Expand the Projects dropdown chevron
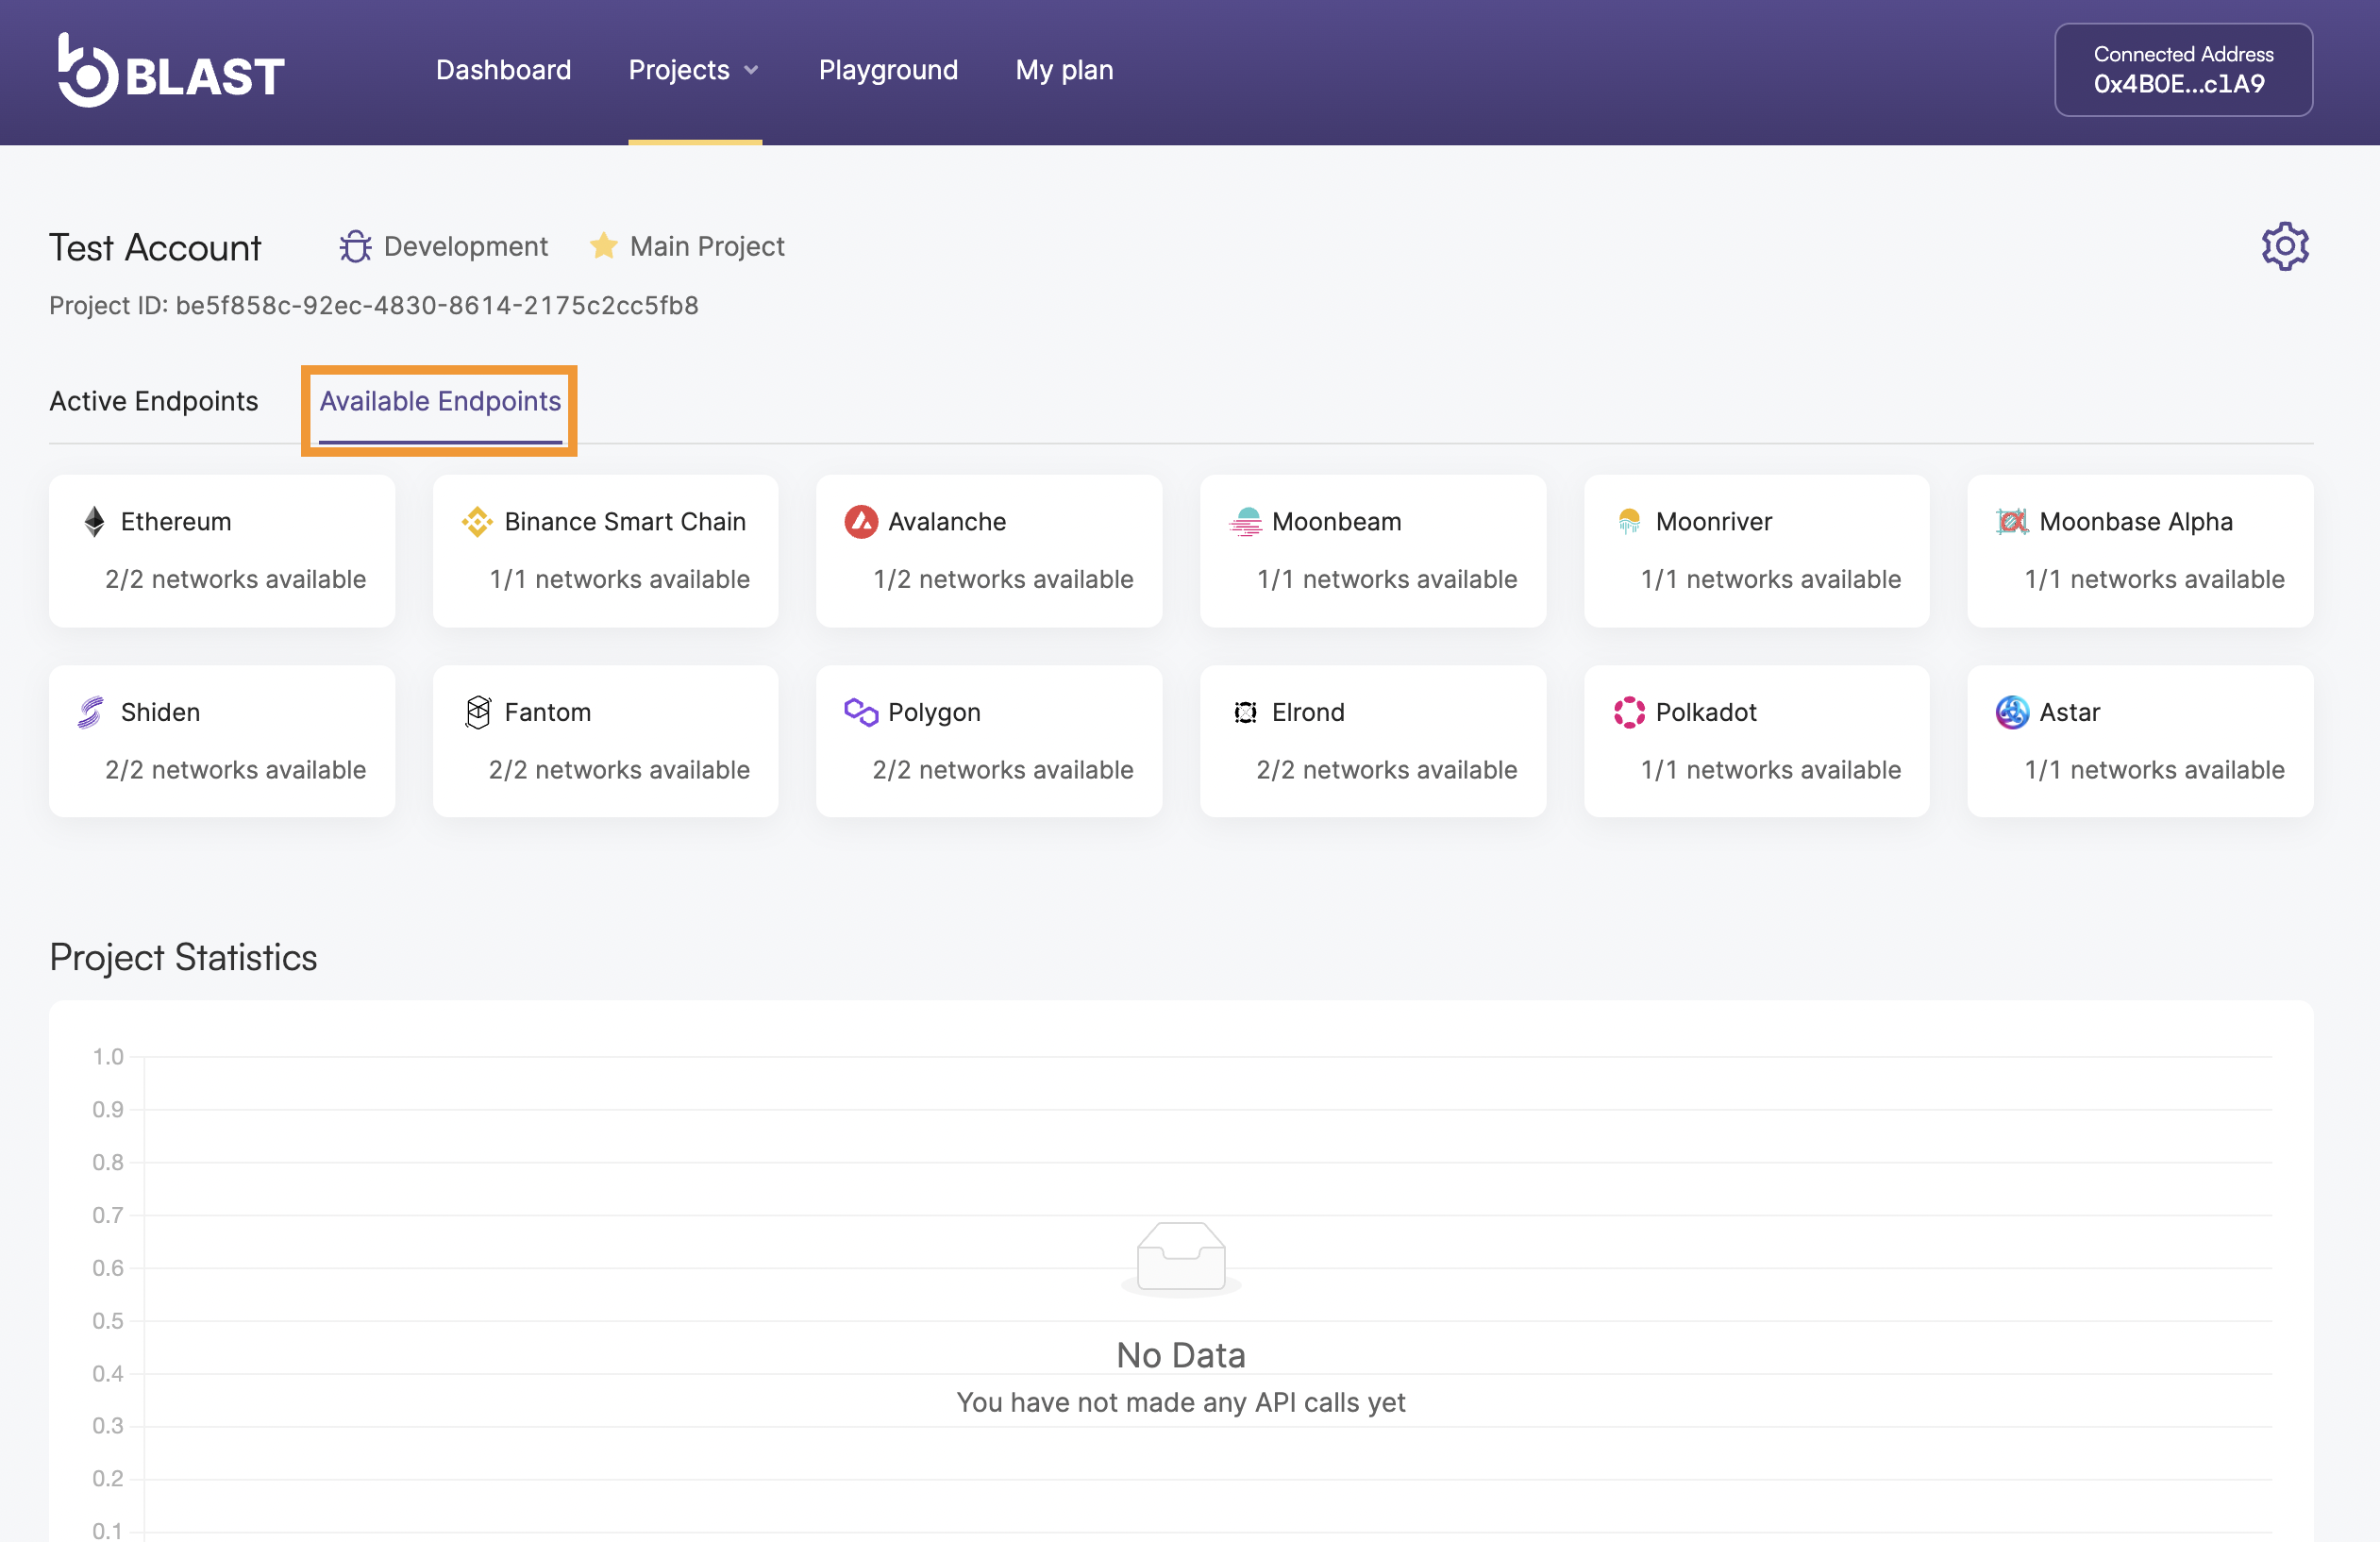The width and height of the screenshot is (2380, 1542). tap(751, 70)
